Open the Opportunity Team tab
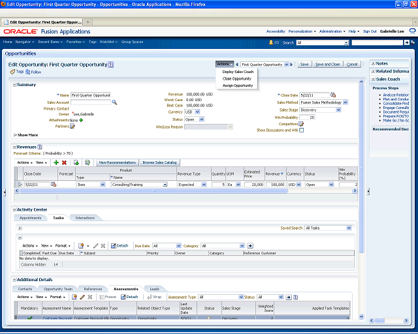 coord(58,289)
